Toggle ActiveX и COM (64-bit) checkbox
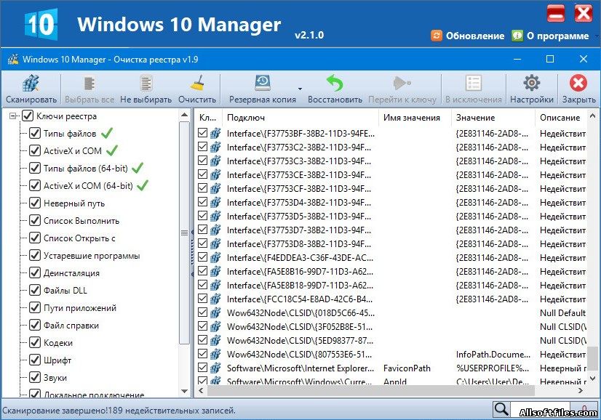Viewport: 601px width, 420px height. coord(35,186)
